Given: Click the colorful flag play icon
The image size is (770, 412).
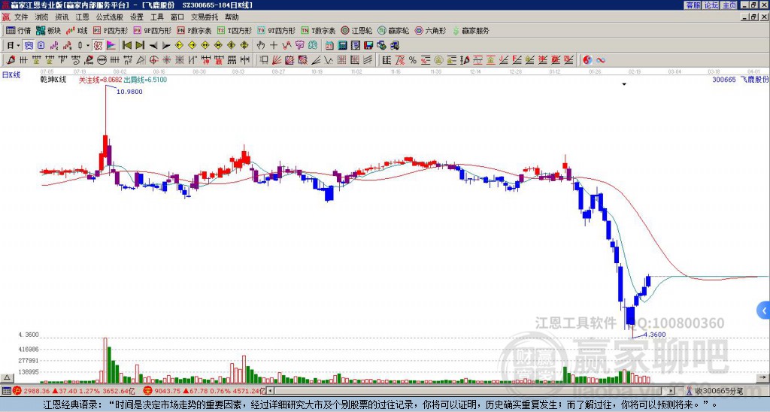Looking at the screenshot, I should click(111, 46).
